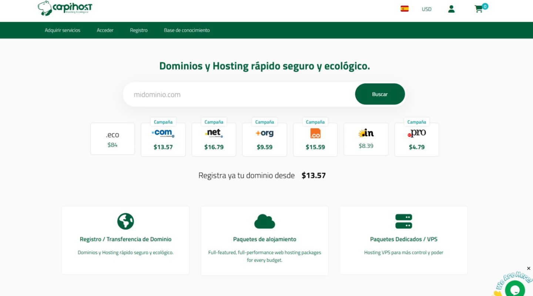Open the shopping cart icon

479,9
